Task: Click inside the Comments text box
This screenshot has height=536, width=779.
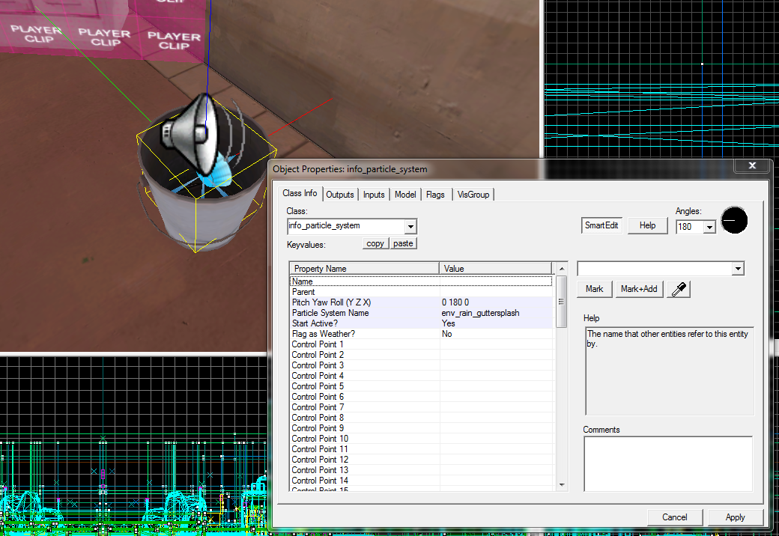Action: pyautogui.click(x=668, y=463)
